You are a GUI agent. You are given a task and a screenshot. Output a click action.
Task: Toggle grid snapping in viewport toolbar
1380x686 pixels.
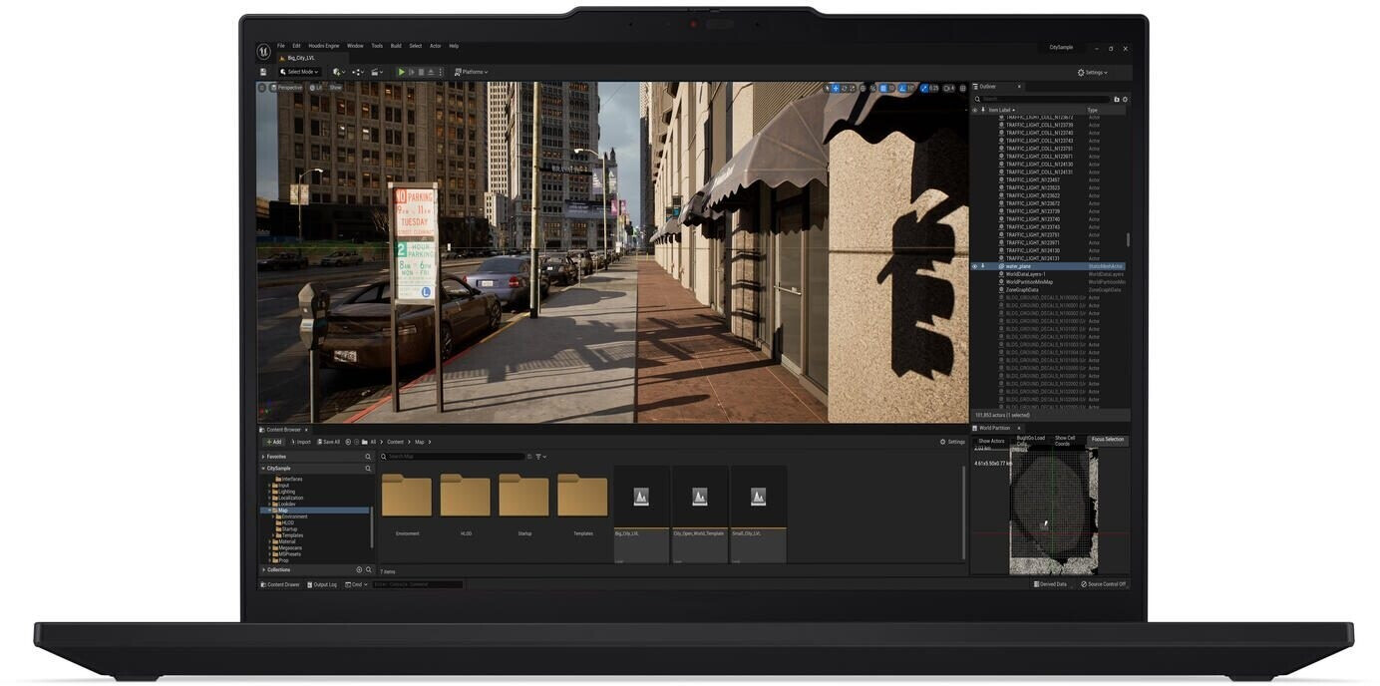pos(883,88)
